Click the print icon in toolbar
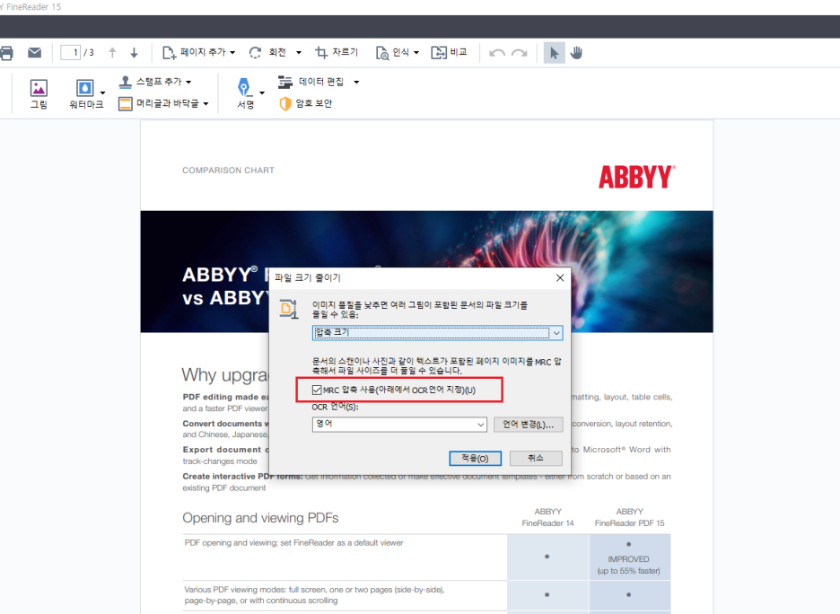Viewport: 840px width, 614px height. pyautogui.click(x=6, y=53)
